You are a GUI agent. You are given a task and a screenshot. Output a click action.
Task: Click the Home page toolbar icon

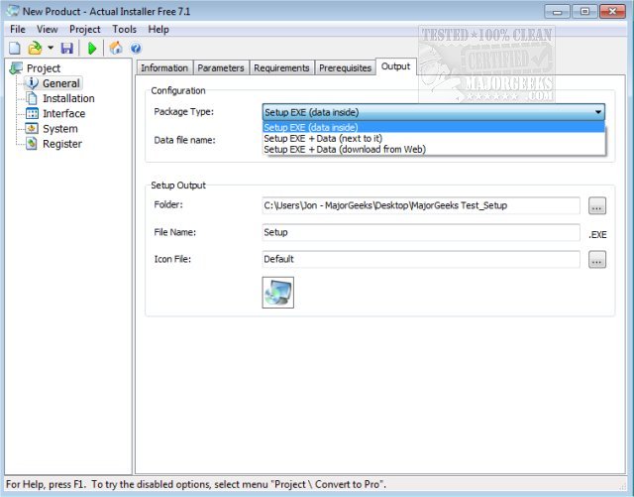pyautogui.click(x=116, y=49)
